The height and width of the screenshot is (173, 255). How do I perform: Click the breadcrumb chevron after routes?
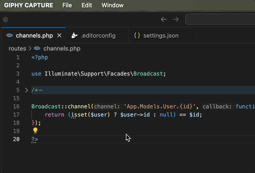[x=30, y=48]
